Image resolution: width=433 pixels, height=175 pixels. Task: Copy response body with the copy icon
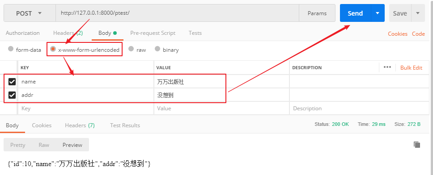[417, 145]
